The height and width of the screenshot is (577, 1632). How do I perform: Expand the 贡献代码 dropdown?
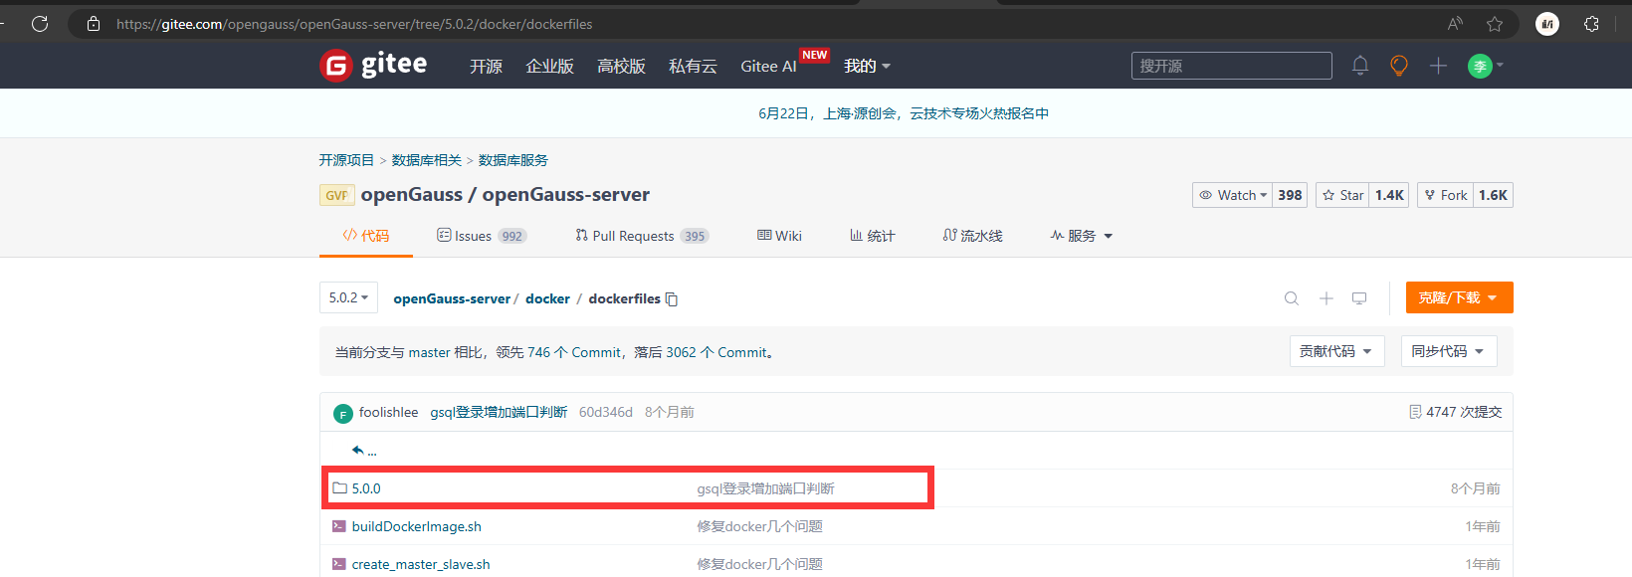tap(1336, 351)
